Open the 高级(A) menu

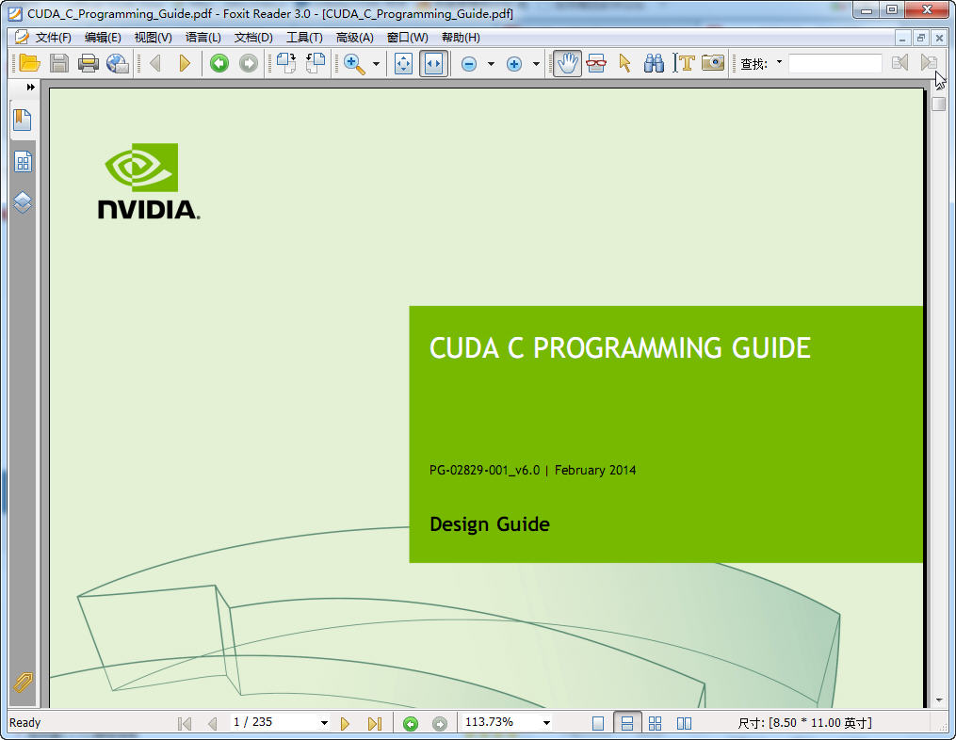[x=355, y=38]
